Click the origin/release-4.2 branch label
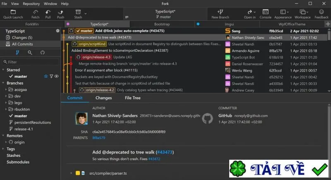Image resolution: width=331 pixels, height=180 pixels. pyautogui.click(x=97, y=90)
